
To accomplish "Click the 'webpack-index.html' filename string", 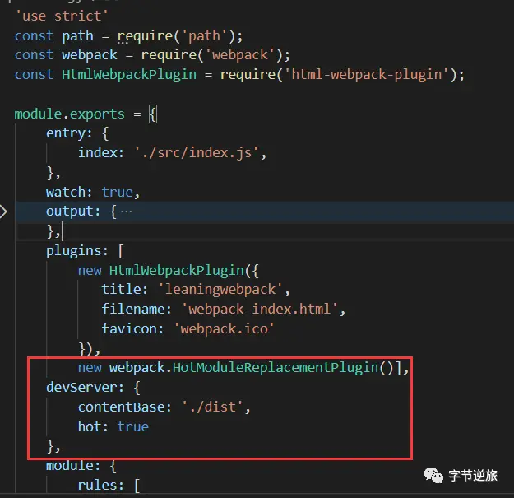I will point(260,309).
